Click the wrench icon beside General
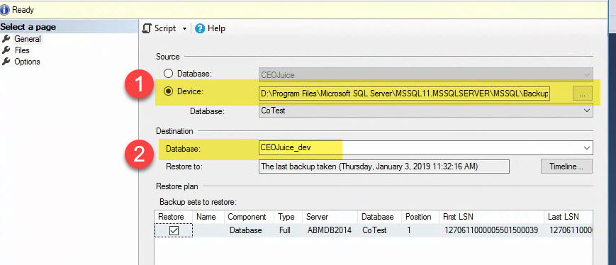616x265 pixels. point(6,39)
